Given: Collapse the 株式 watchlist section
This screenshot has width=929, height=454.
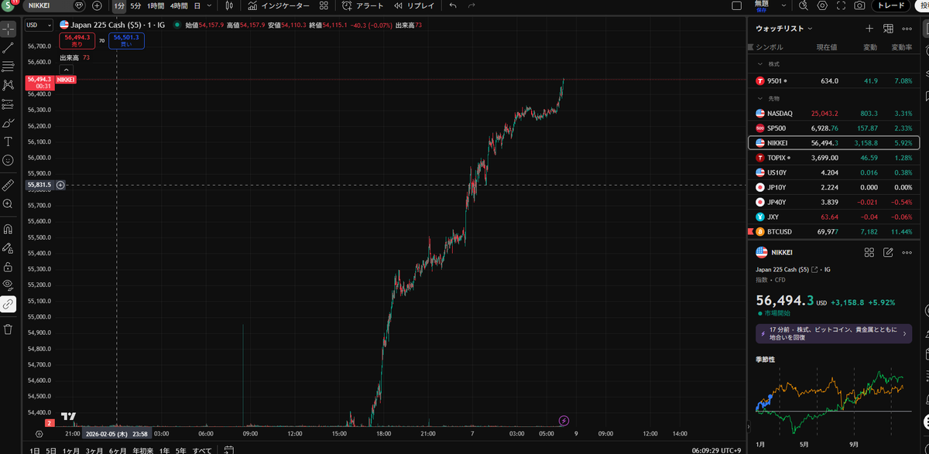Looking at the screenshot, I should pos(759,64).
